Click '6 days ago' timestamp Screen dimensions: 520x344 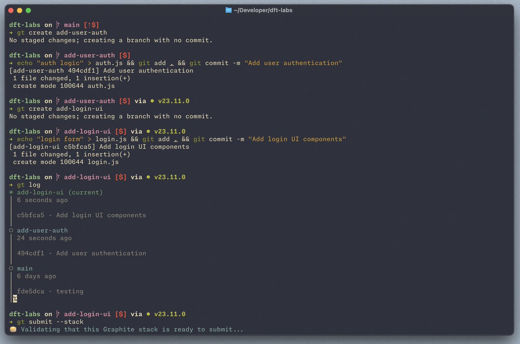click(x=36, y=276)
